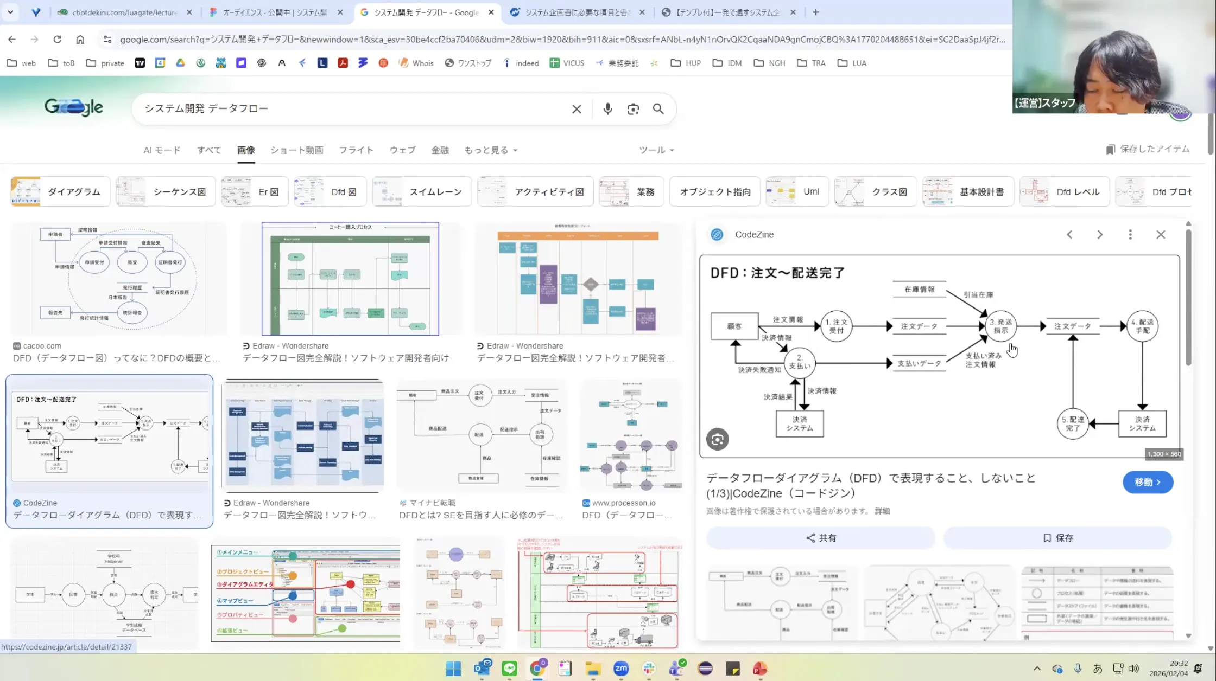Open 保存したアイテム saved items
Image resolution: width=1216 pixels, height=681 pixels.
(x=1147, y=149)
